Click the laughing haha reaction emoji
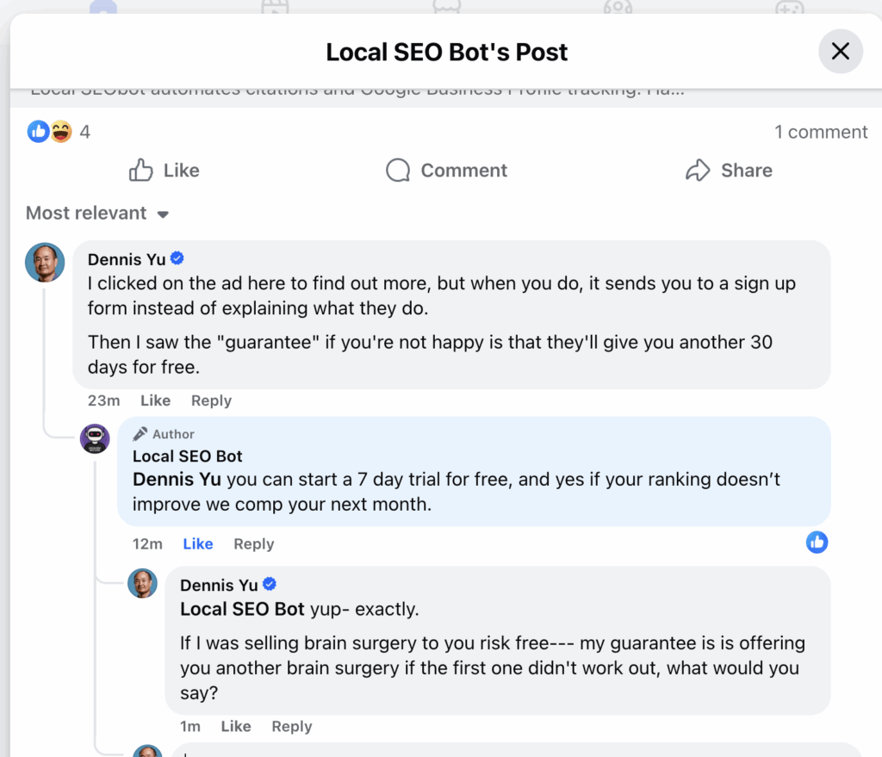 pos(60,132)
